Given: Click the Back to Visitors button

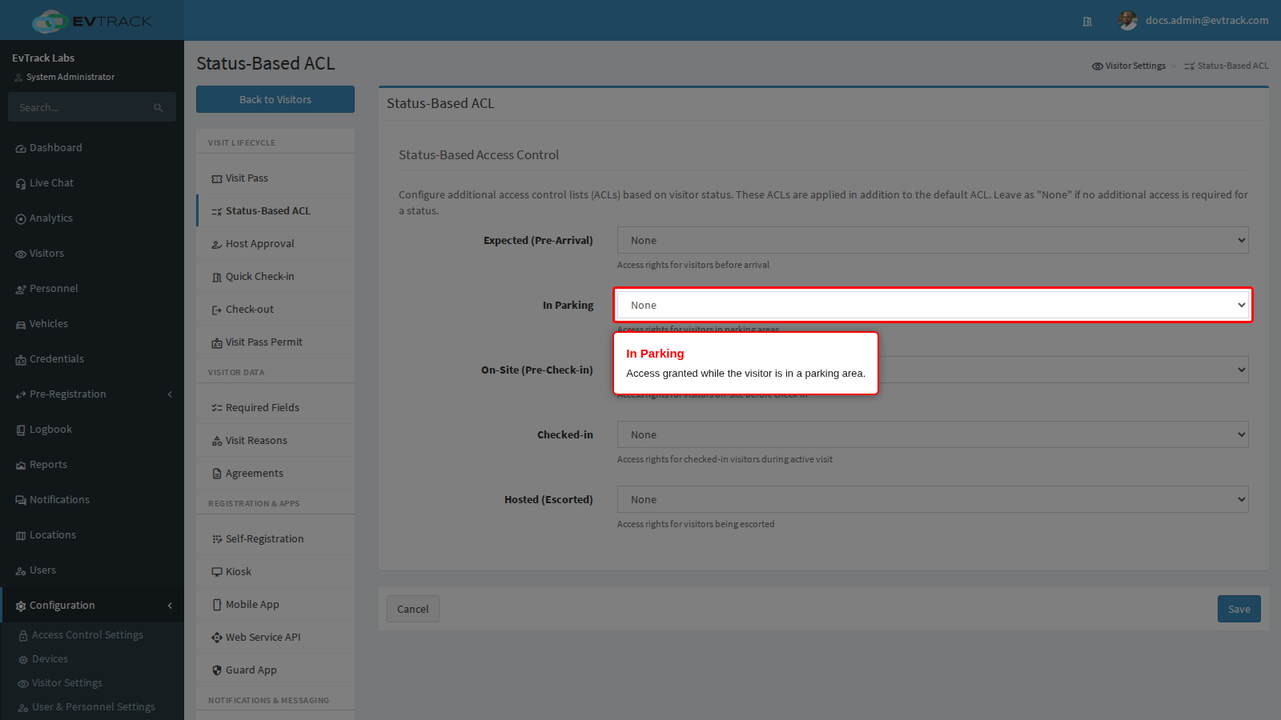Looking at the screenshot, I should pos(275,99).
